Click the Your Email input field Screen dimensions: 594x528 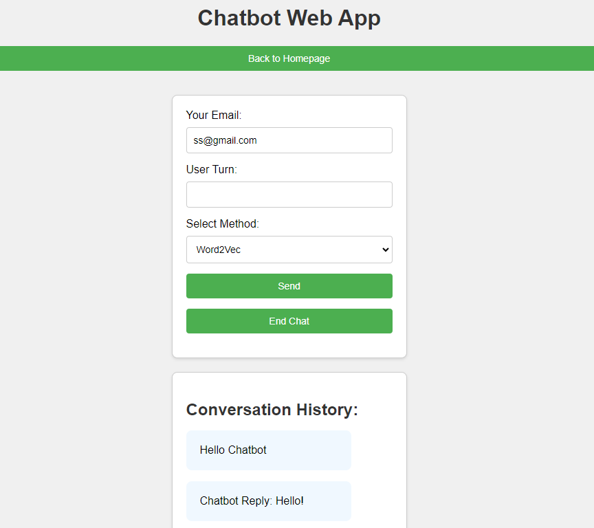(289, 140)
